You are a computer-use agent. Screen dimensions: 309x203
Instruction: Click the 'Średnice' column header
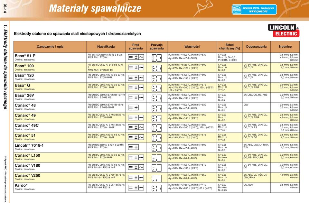(285, 47)
